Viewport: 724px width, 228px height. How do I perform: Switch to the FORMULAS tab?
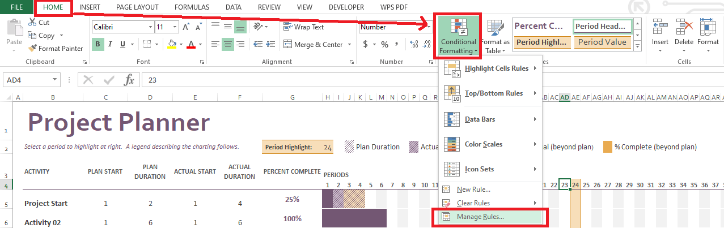pos(192,7)
